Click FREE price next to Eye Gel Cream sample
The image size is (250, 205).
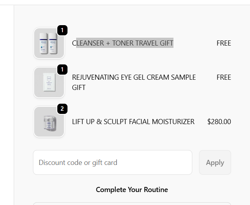point(224,77)
